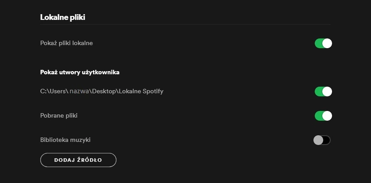Viewport: 371px width, 183px height.
Task: Click the gray knob of Biblioteka muzyki switch
Action: 318,140
